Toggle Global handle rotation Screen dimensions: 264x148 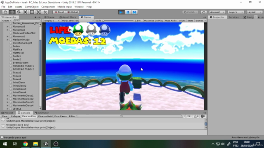(x=73, y=12)
